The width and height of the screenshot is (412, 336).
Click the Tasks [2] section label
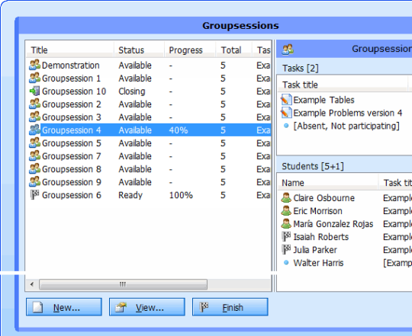coord(301,69)
